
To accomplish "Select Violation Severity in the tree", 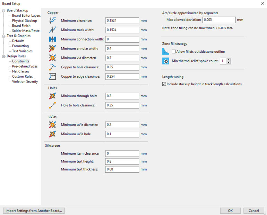I will 25,81.
